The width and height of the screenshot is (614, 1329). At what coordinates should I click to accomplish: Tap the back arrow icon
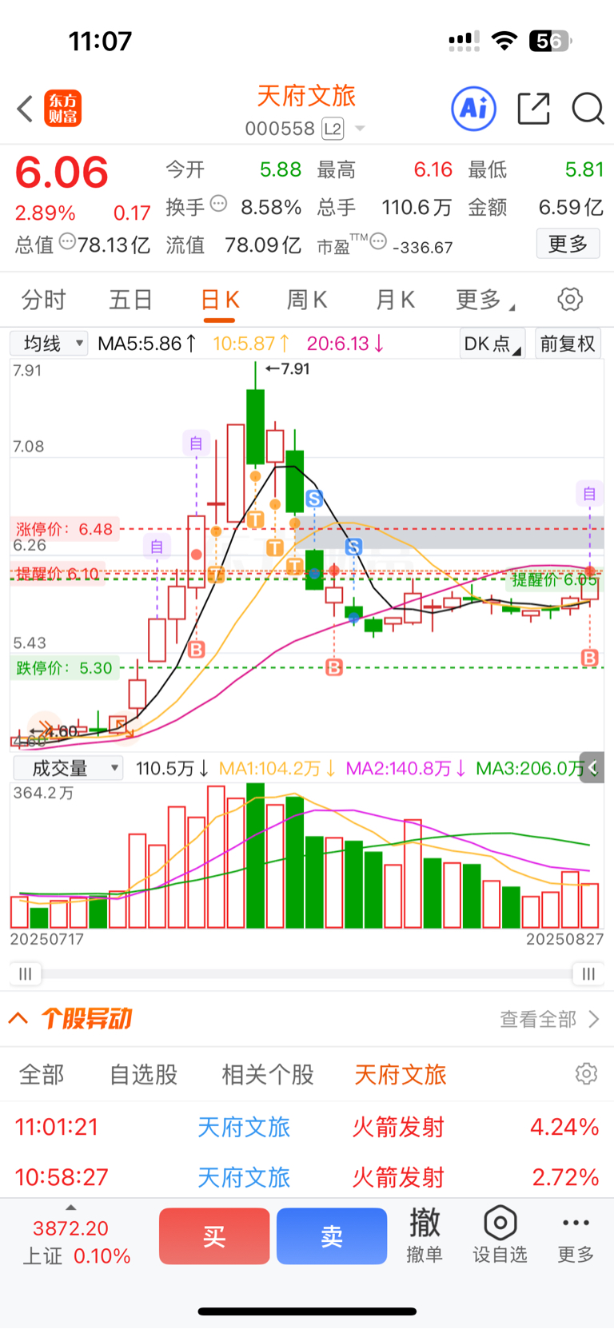pos(25,109)
